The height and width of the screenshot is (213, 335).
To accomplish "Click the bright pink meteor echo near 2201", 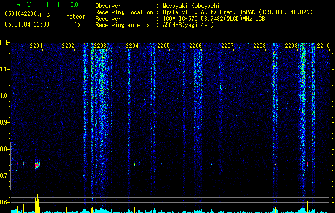I will [x=37, y=165].
